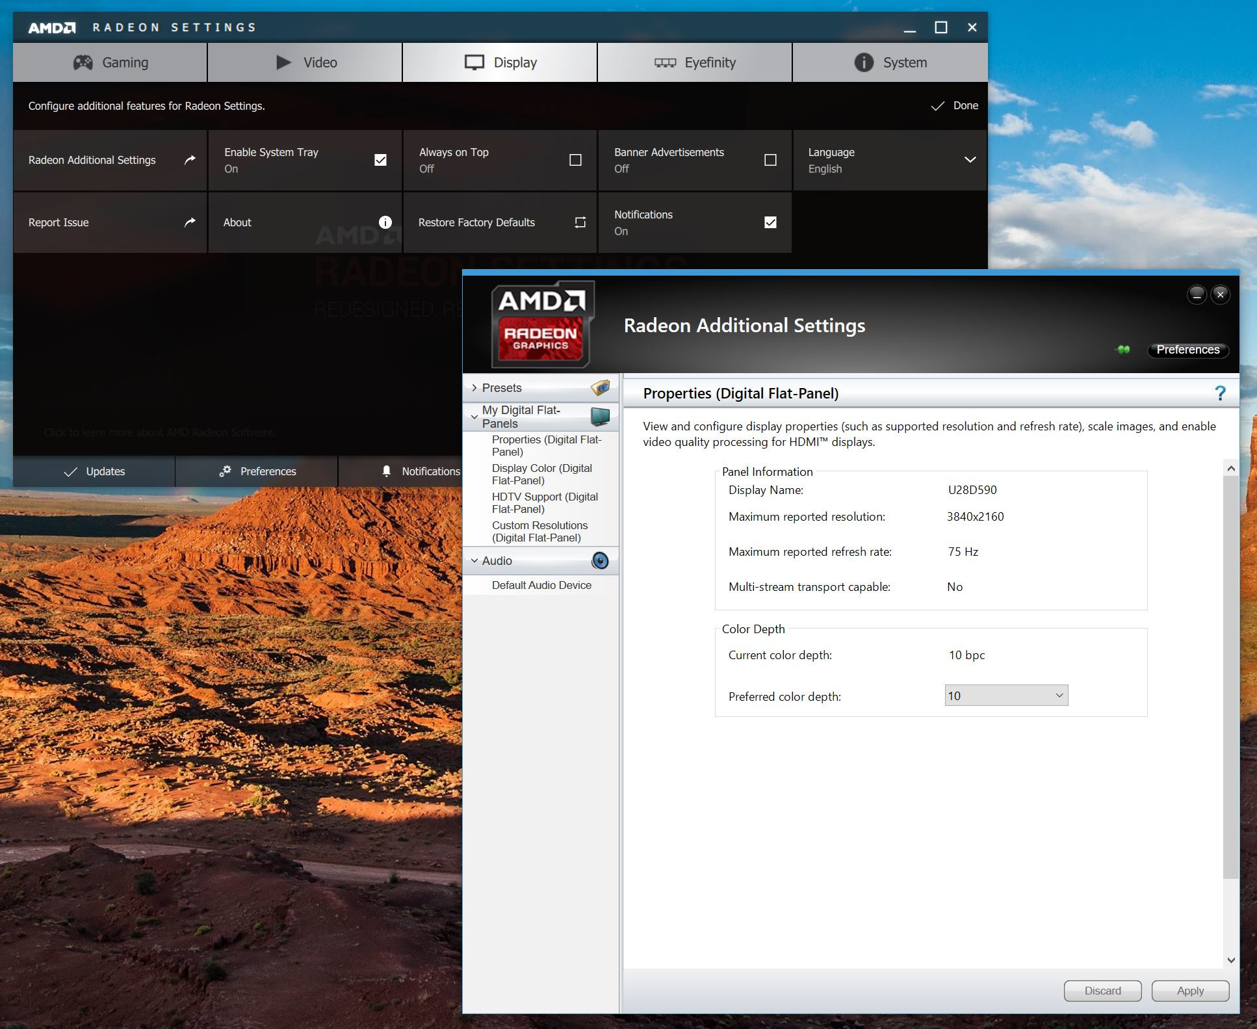Viewport: 1257px width, 1029px height.
Task: Click the gears icon beside Preferences
Action: coord(225,471)
